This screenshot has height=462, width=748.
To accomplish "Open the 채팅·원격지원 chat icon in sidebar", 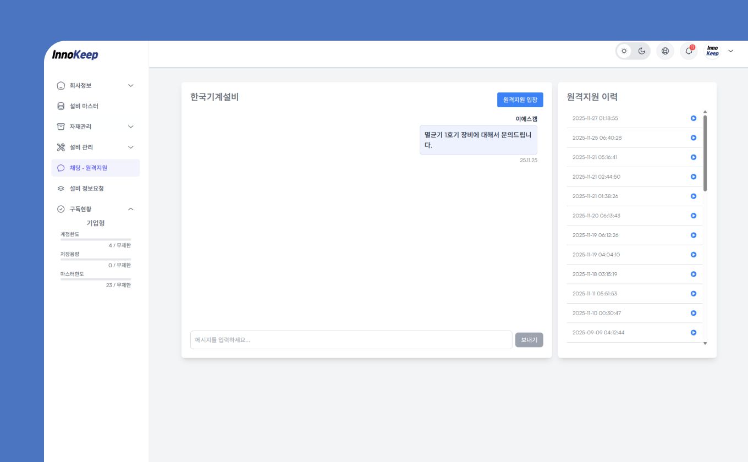I will pyautogui.click(x=61, y=168).
